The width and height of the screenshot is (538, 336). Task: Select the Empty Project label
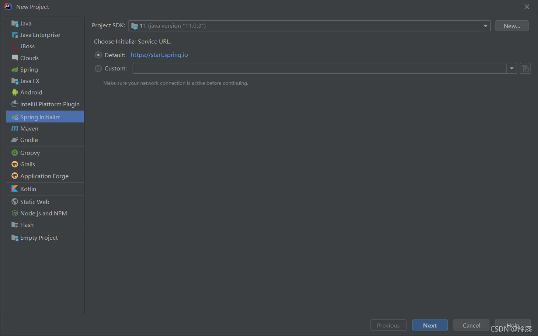[39, 238]
